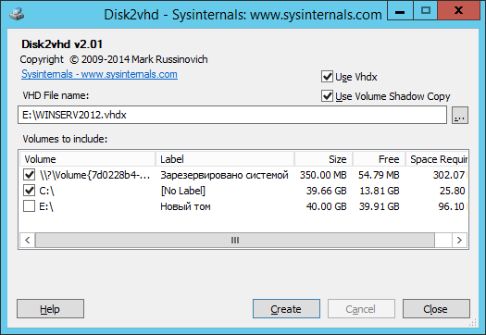Check the E:\ volume checkbox

pyautogui.click(x=29, y=206)
